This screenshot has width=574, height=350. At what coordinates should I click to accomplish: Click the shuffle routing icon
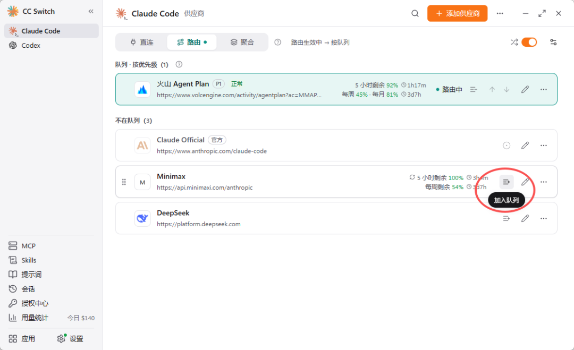click(x=514, y=42)
